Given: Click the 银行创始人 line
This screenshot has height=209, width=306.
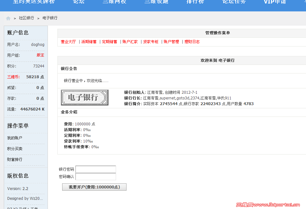Looking at the screenshot, I should pyautogui.click(x=161, y=92).
